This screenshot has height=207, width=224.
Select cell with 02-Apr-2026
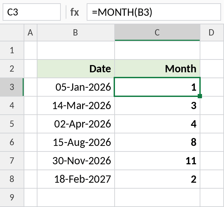[x=76, y=124]
